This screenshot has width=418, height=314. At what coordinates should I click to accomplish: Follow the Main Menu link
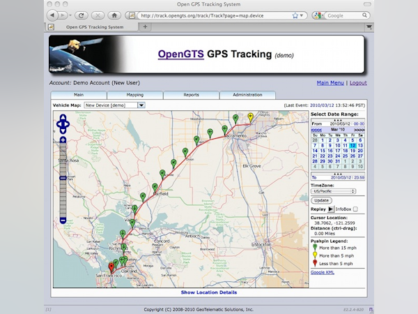point(330,83)
